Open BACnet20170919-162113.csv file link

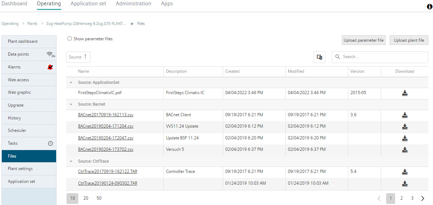tap(106, 115)
